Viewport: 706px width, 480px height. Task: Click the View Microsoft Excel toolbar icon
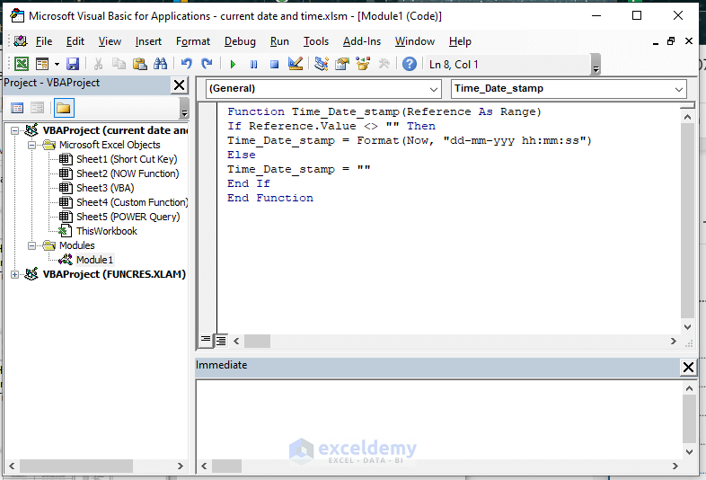point(22,64)
